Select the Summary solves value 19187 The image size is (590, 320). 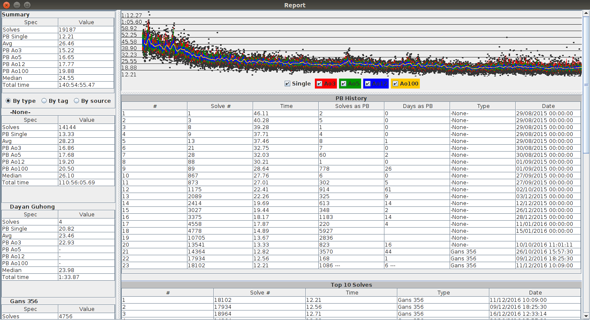pos(86,30)
